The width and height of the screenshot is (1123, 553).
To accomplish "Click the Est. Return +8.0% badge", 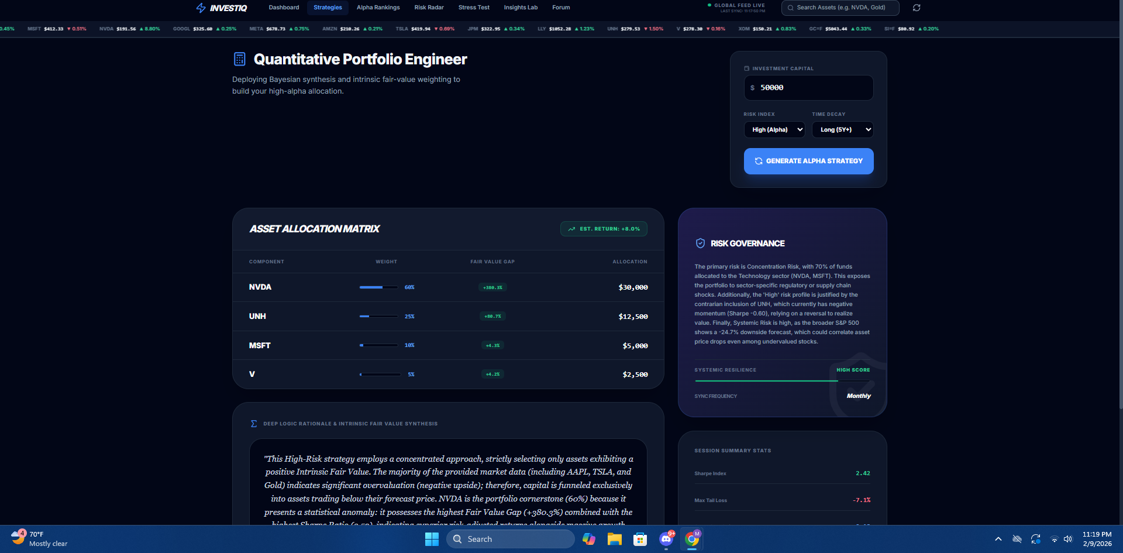I will point(604,229).
